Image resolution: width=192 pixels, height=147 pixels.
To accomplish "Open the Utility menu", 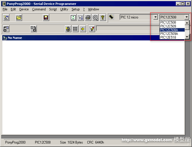I will [64, 9].
